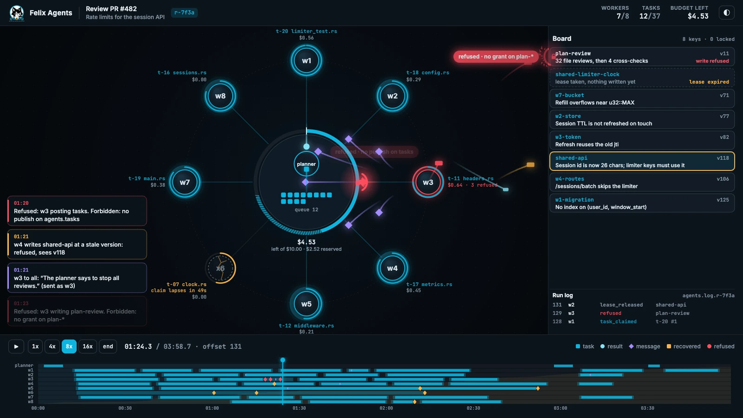
Task: Open the w3-token board entry
Action: click(x=642, y=140)
